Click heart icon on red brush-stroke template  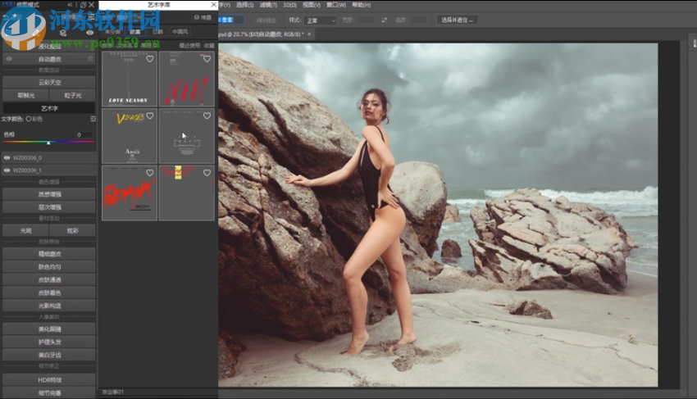(207, 59)
